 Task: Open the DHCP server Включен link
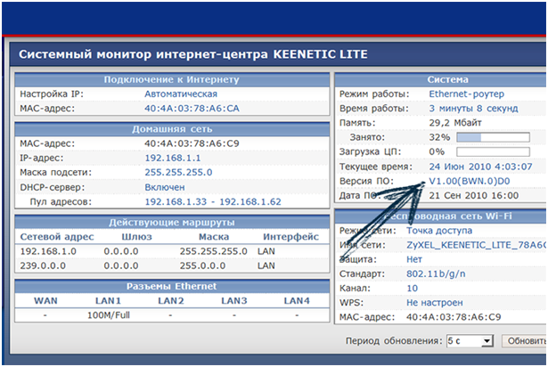(x=165, y=188)
